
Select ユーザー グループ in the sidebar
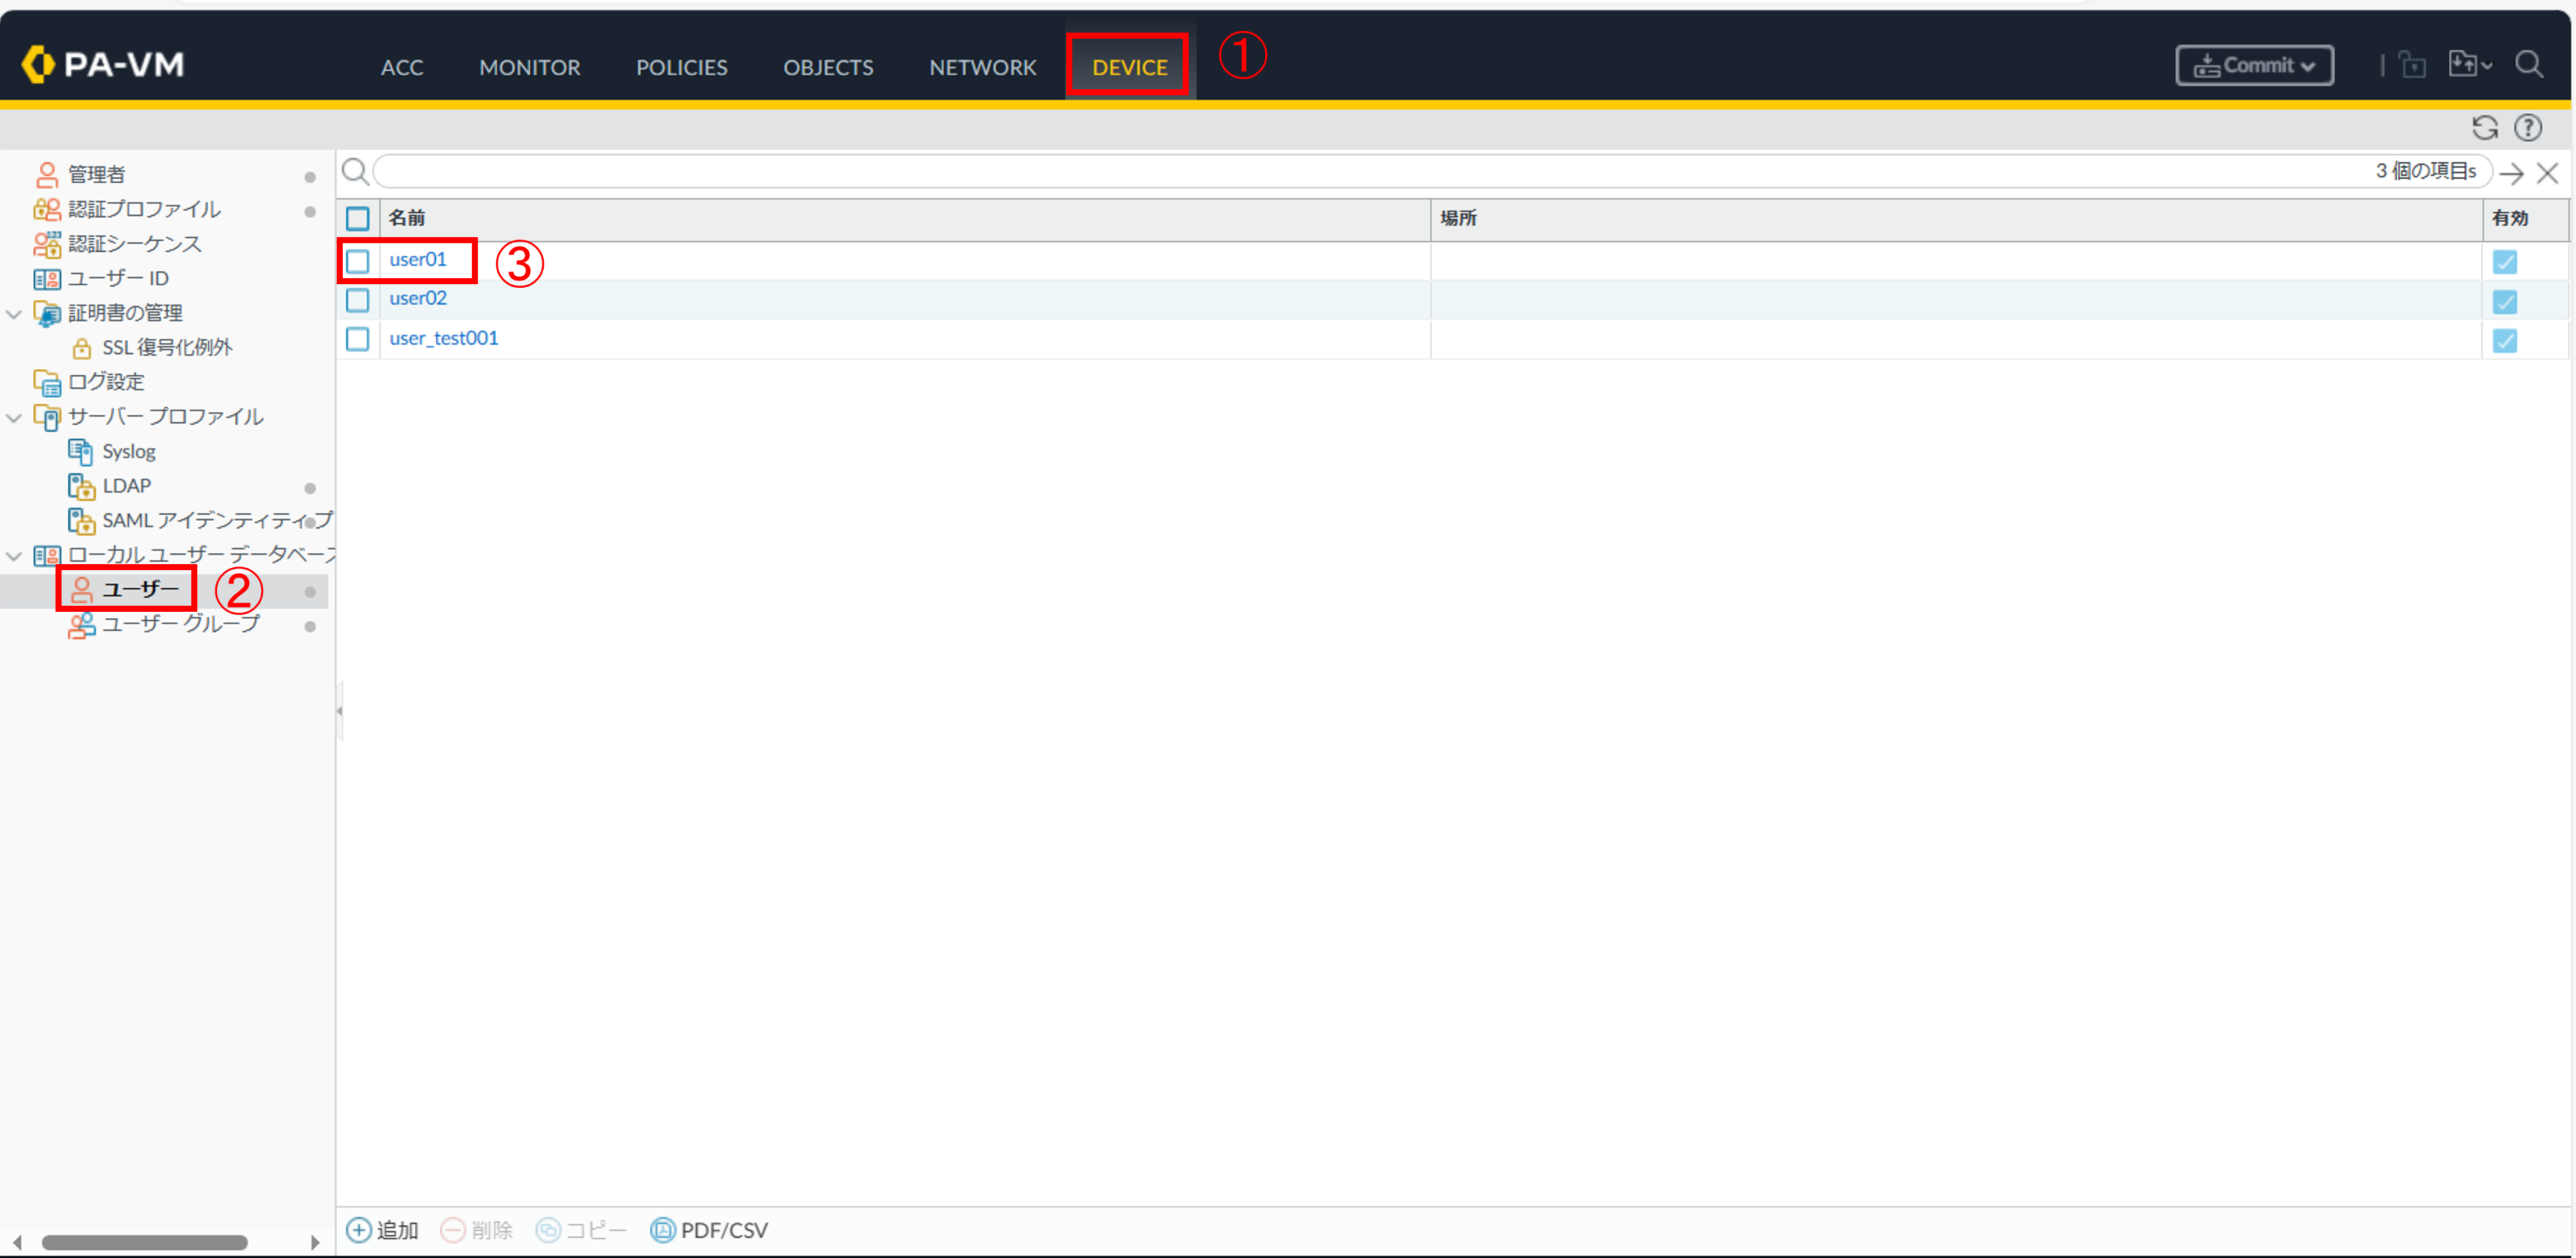(180, 624)
